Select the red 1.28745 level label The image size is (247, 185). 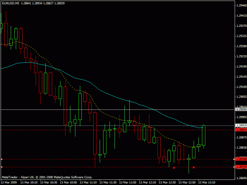click(x=241, y=166)
